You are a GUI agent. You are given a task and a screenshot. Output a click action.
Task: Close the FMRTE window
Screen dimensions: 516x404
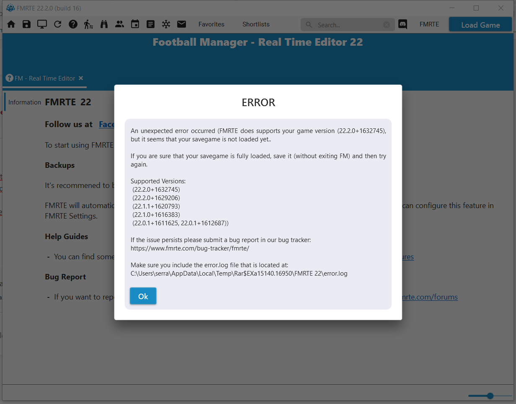(x=501, y=8)
